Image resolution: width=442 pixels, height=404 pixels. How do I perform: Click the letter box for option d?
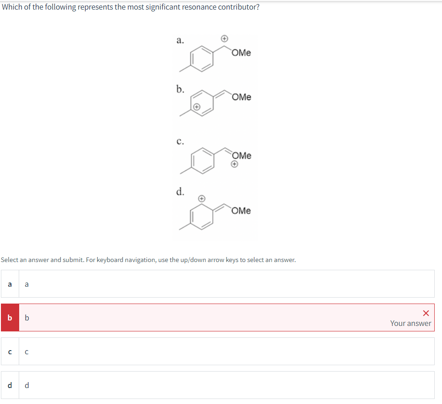coord(10,385)
